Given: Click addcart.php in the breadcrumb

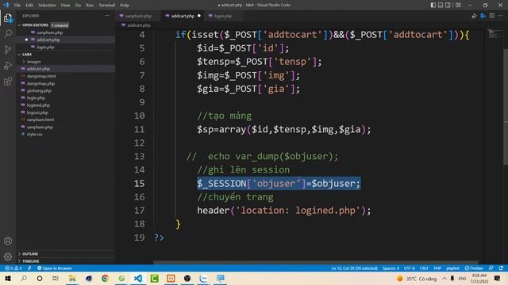Looking at the screenshot, I should (138, 25).
